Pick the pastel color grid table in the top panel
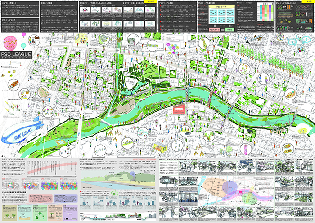The height and width of the screenshot is (223, 315). click(x=265, y=14)
